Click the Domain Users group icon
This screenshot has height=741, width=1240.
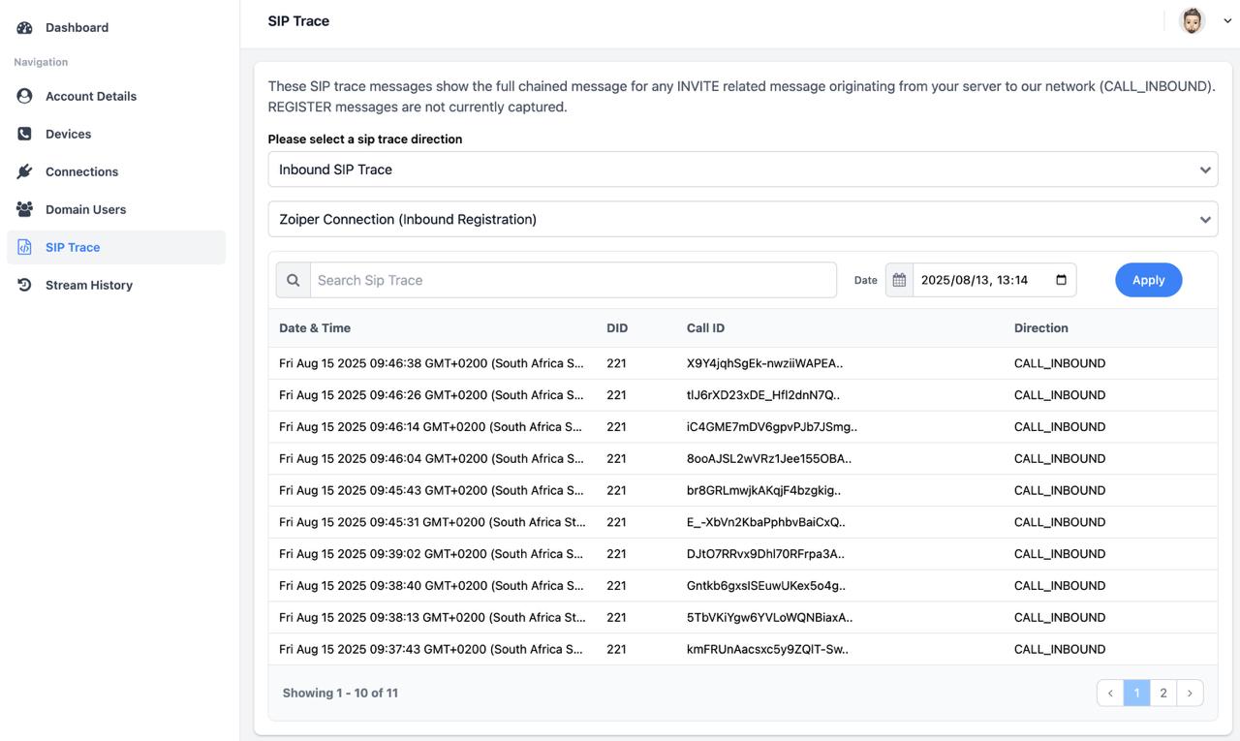click(24, 209)
